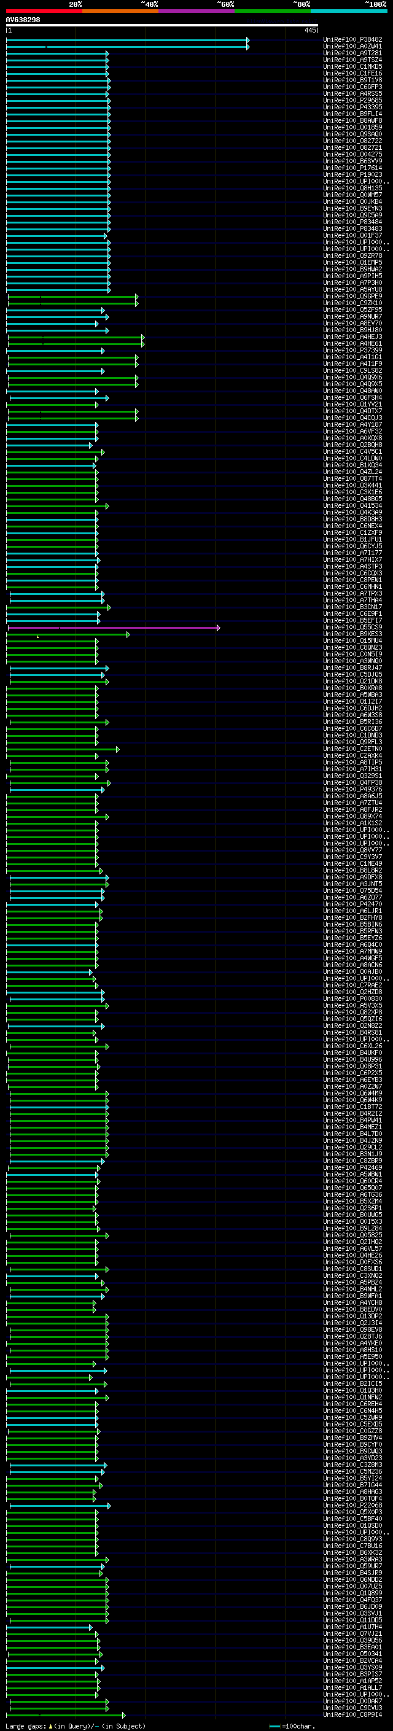Viewport: 393px width, 1731px height.
Task: Click the UniRef100_P17614 label
Action: 352,168
